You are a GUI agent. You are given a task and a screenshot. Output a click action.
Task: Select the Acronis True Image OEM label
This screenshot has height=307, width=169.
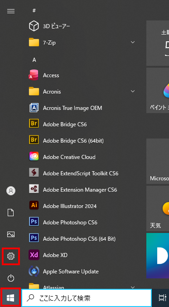coord(72,108)
